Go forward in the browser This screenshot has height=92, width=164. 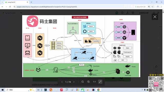(x=6, y=7)
